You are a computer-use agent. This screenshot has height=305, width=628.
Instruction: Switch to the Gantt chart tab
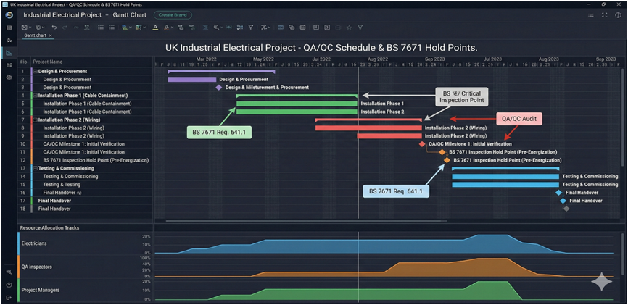tap(35, 35)
